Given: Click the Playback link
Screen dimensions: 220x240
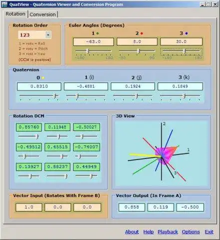Looking at the screenshot, I should (x=168, y=232).
